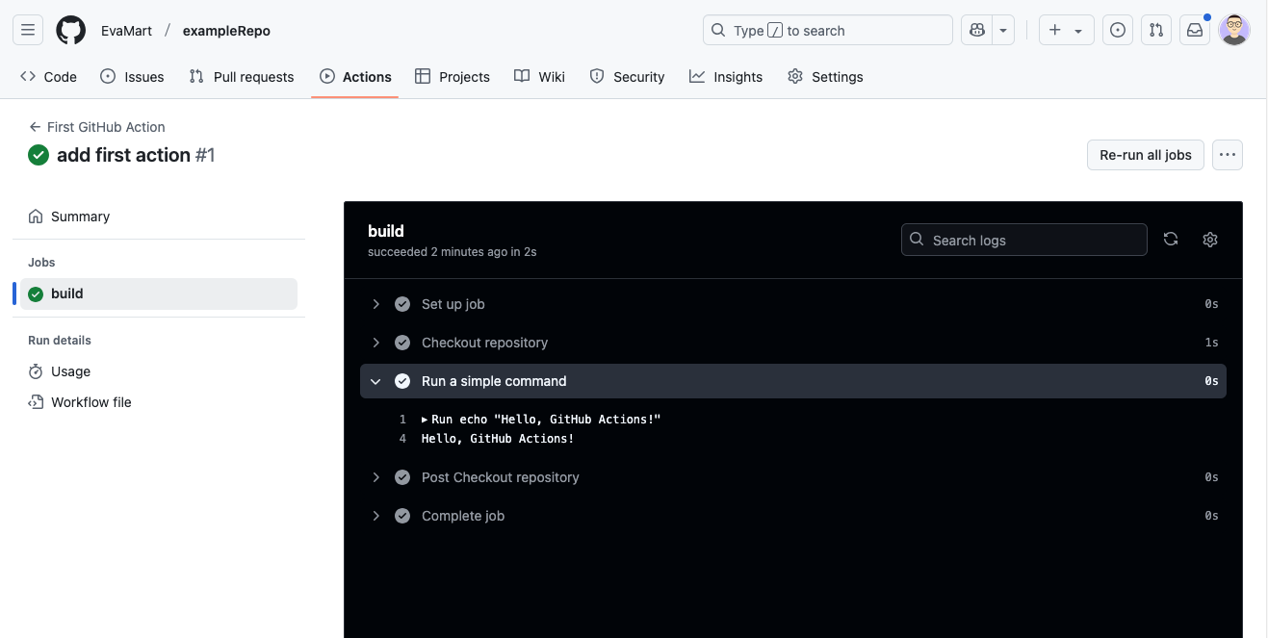The height and width of the screenshot is (638, 1268).
Task: Click the GitHub home logo
Action: click(x=70, y=30)
